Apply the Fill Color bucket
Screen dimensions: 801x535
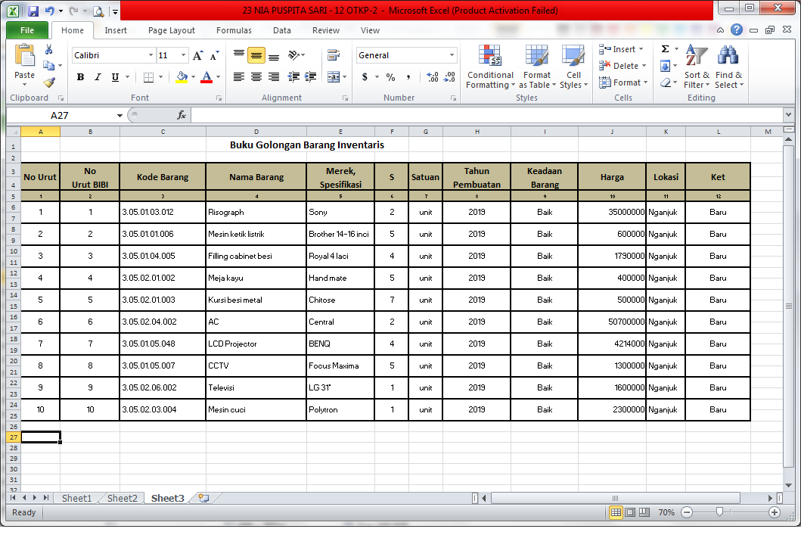(x=182, y=77)
